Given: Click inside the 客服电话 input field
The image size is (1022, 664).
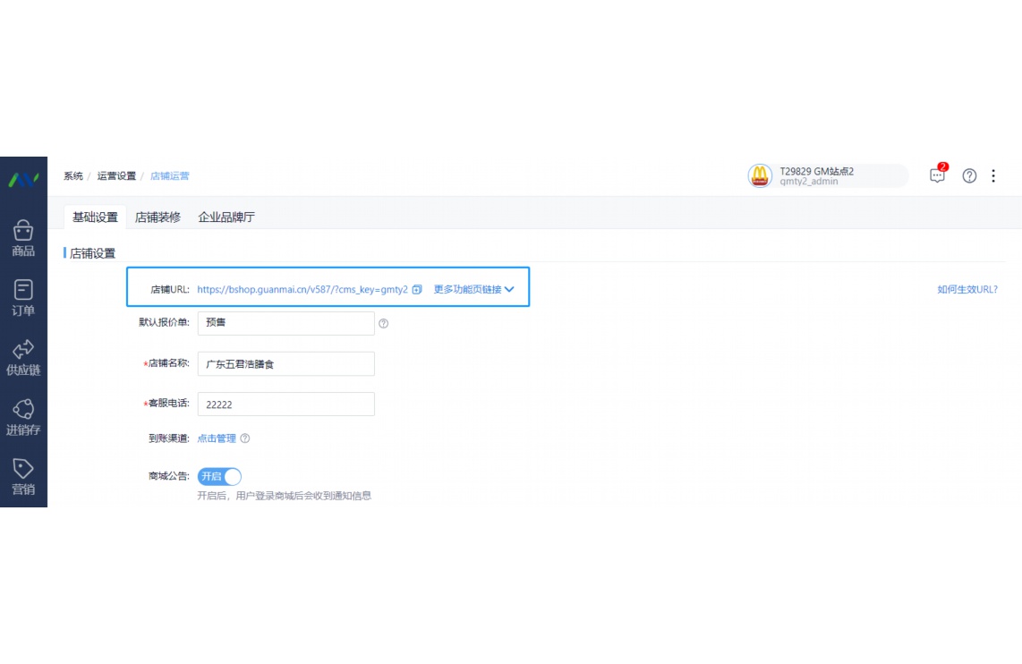Looking at the screenshot, I should (x=285, y=404).
